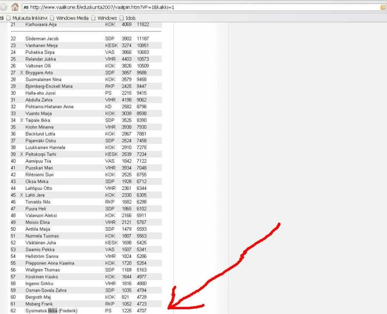Click the stop loading button
This screenshot has height=314, width=387.
[3, 7]
